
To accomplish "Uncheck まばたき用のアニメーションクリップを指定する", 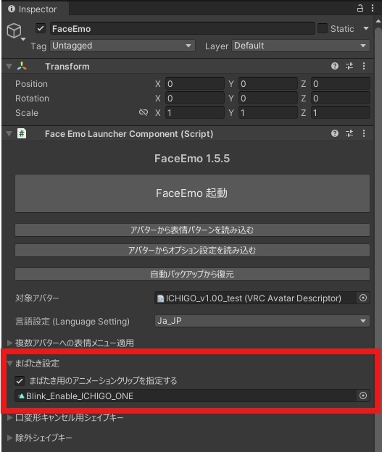I will [x=20, y=381].
